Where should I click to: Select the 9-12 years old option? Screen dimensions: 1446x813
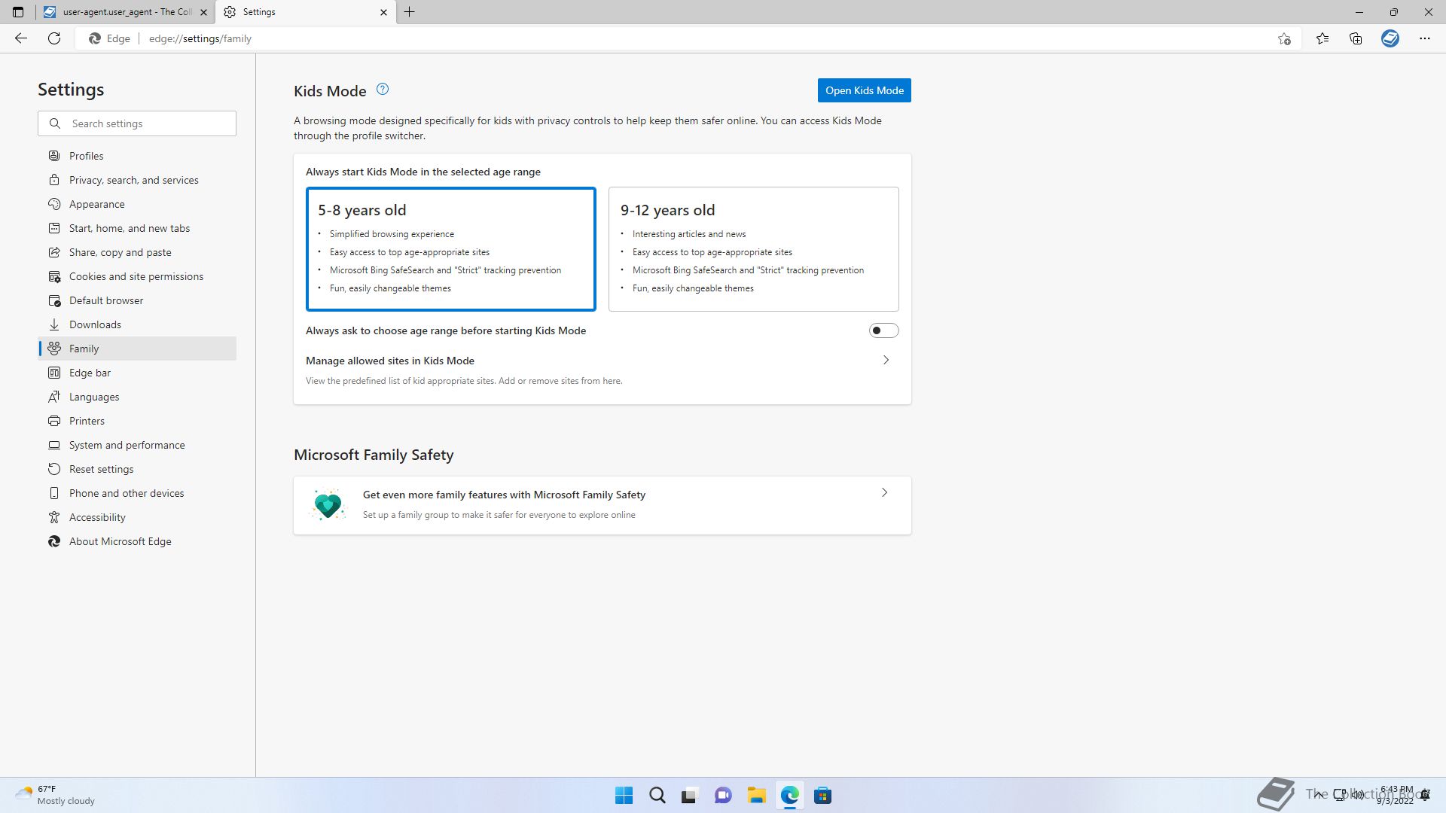(x=754, y=249)
